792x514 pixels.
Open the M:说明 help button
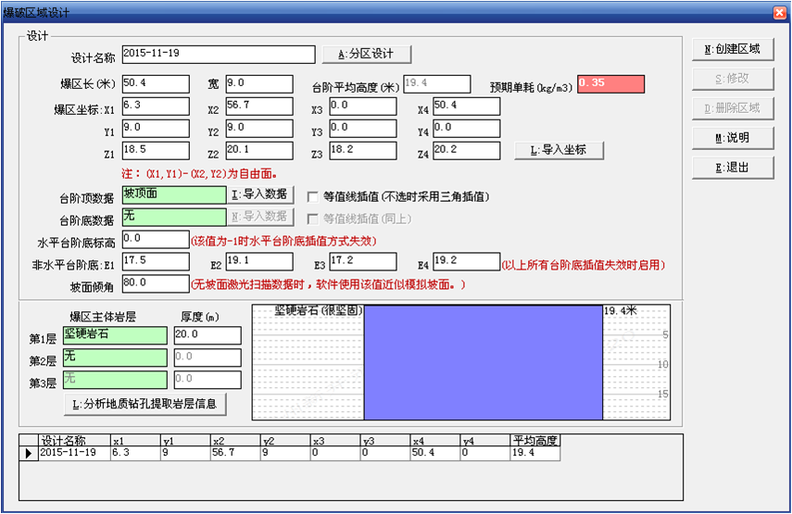click(726, 138)
